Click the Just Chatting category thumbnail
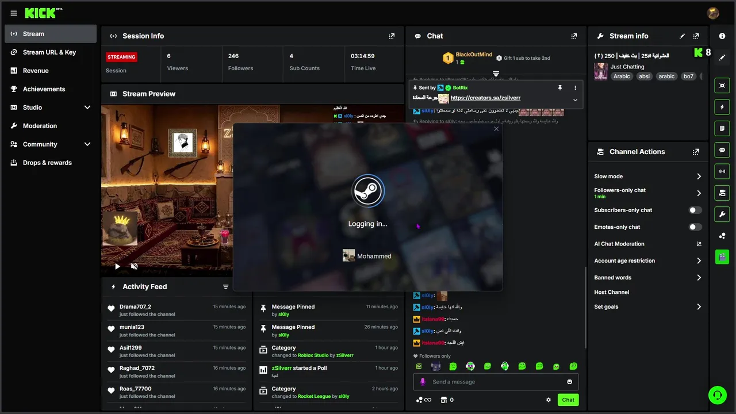736x414 pixels. click(x=601, y=71)
